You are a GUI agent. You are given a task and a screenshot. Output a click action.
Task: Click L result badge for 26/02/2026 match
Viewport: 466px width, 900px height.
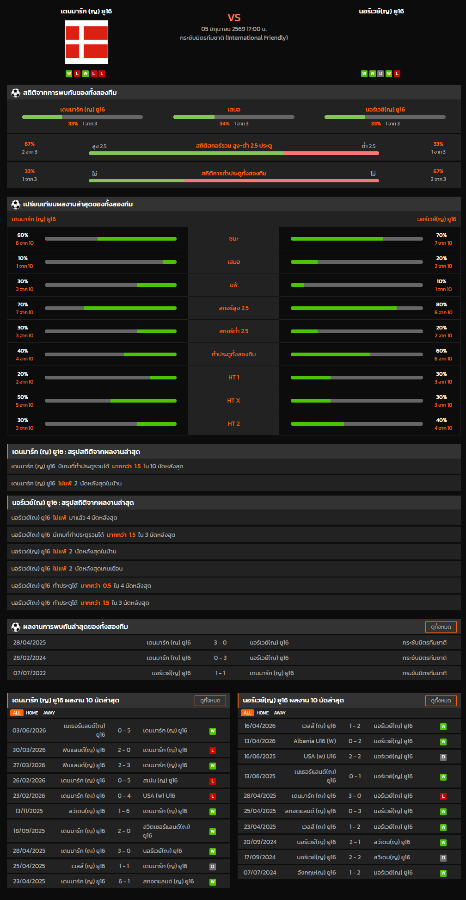(213, 781)
